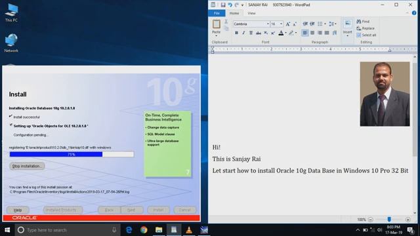Click the bullet list icon
Viewport: 420px width, 236px height.
[320, 24]
